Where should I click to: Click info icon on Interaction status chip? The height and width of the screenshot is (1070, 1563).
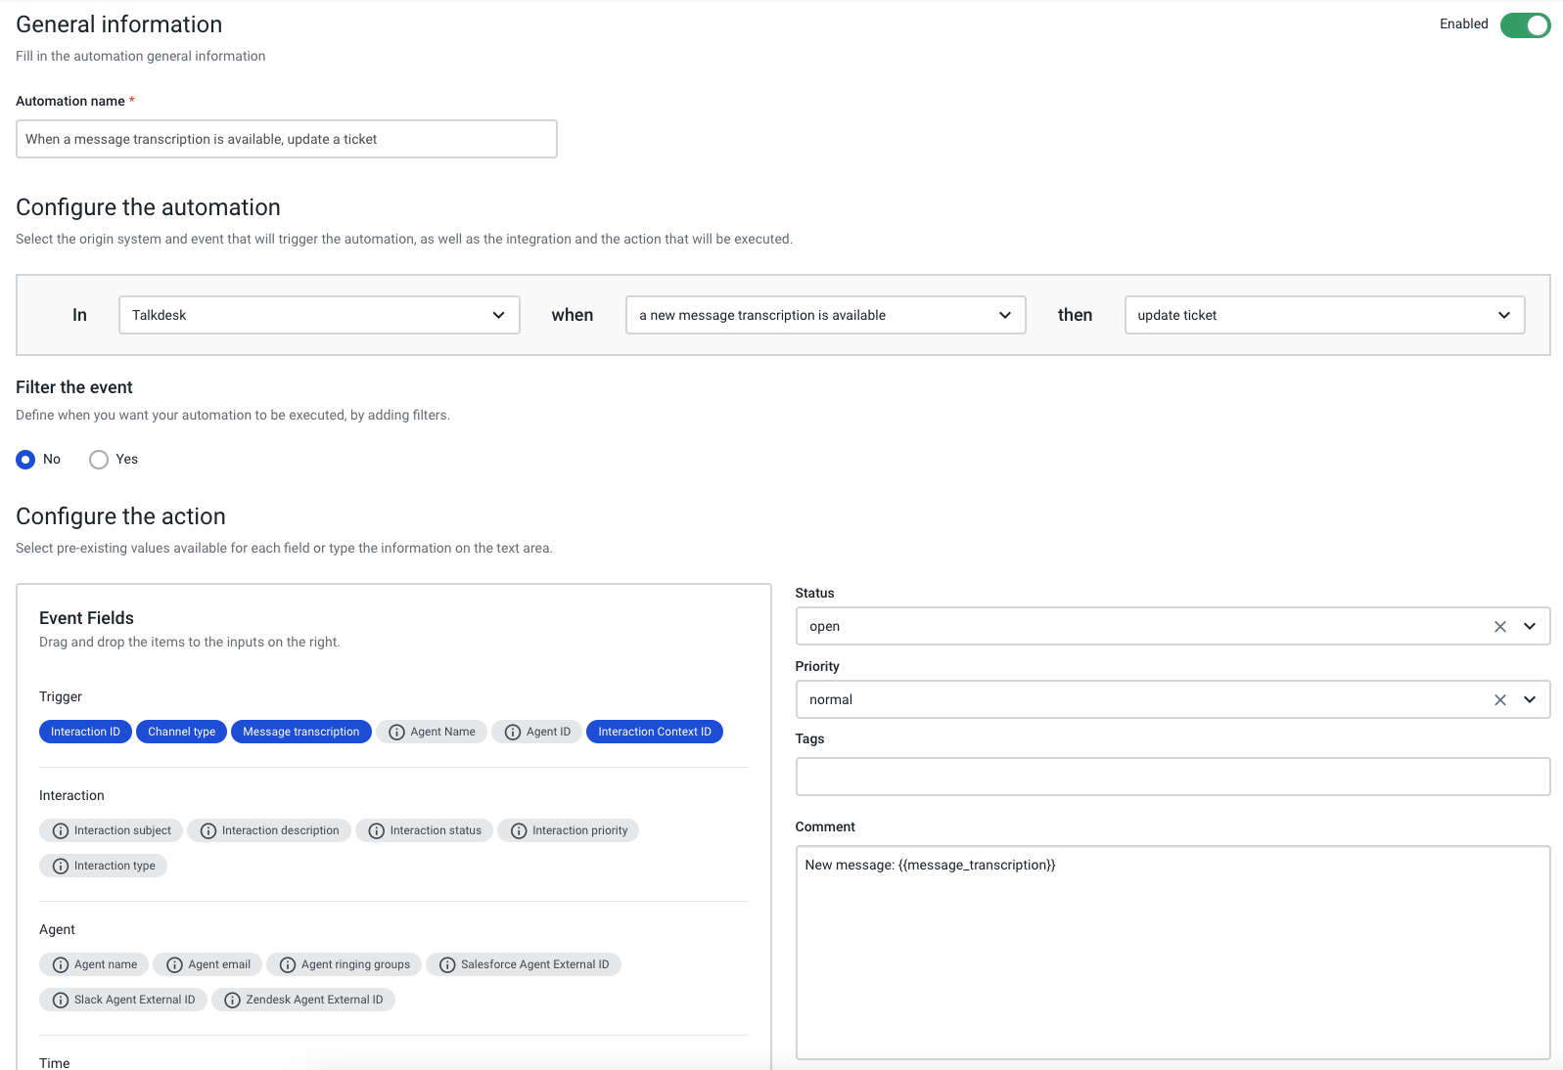click(x=377, y=830)
